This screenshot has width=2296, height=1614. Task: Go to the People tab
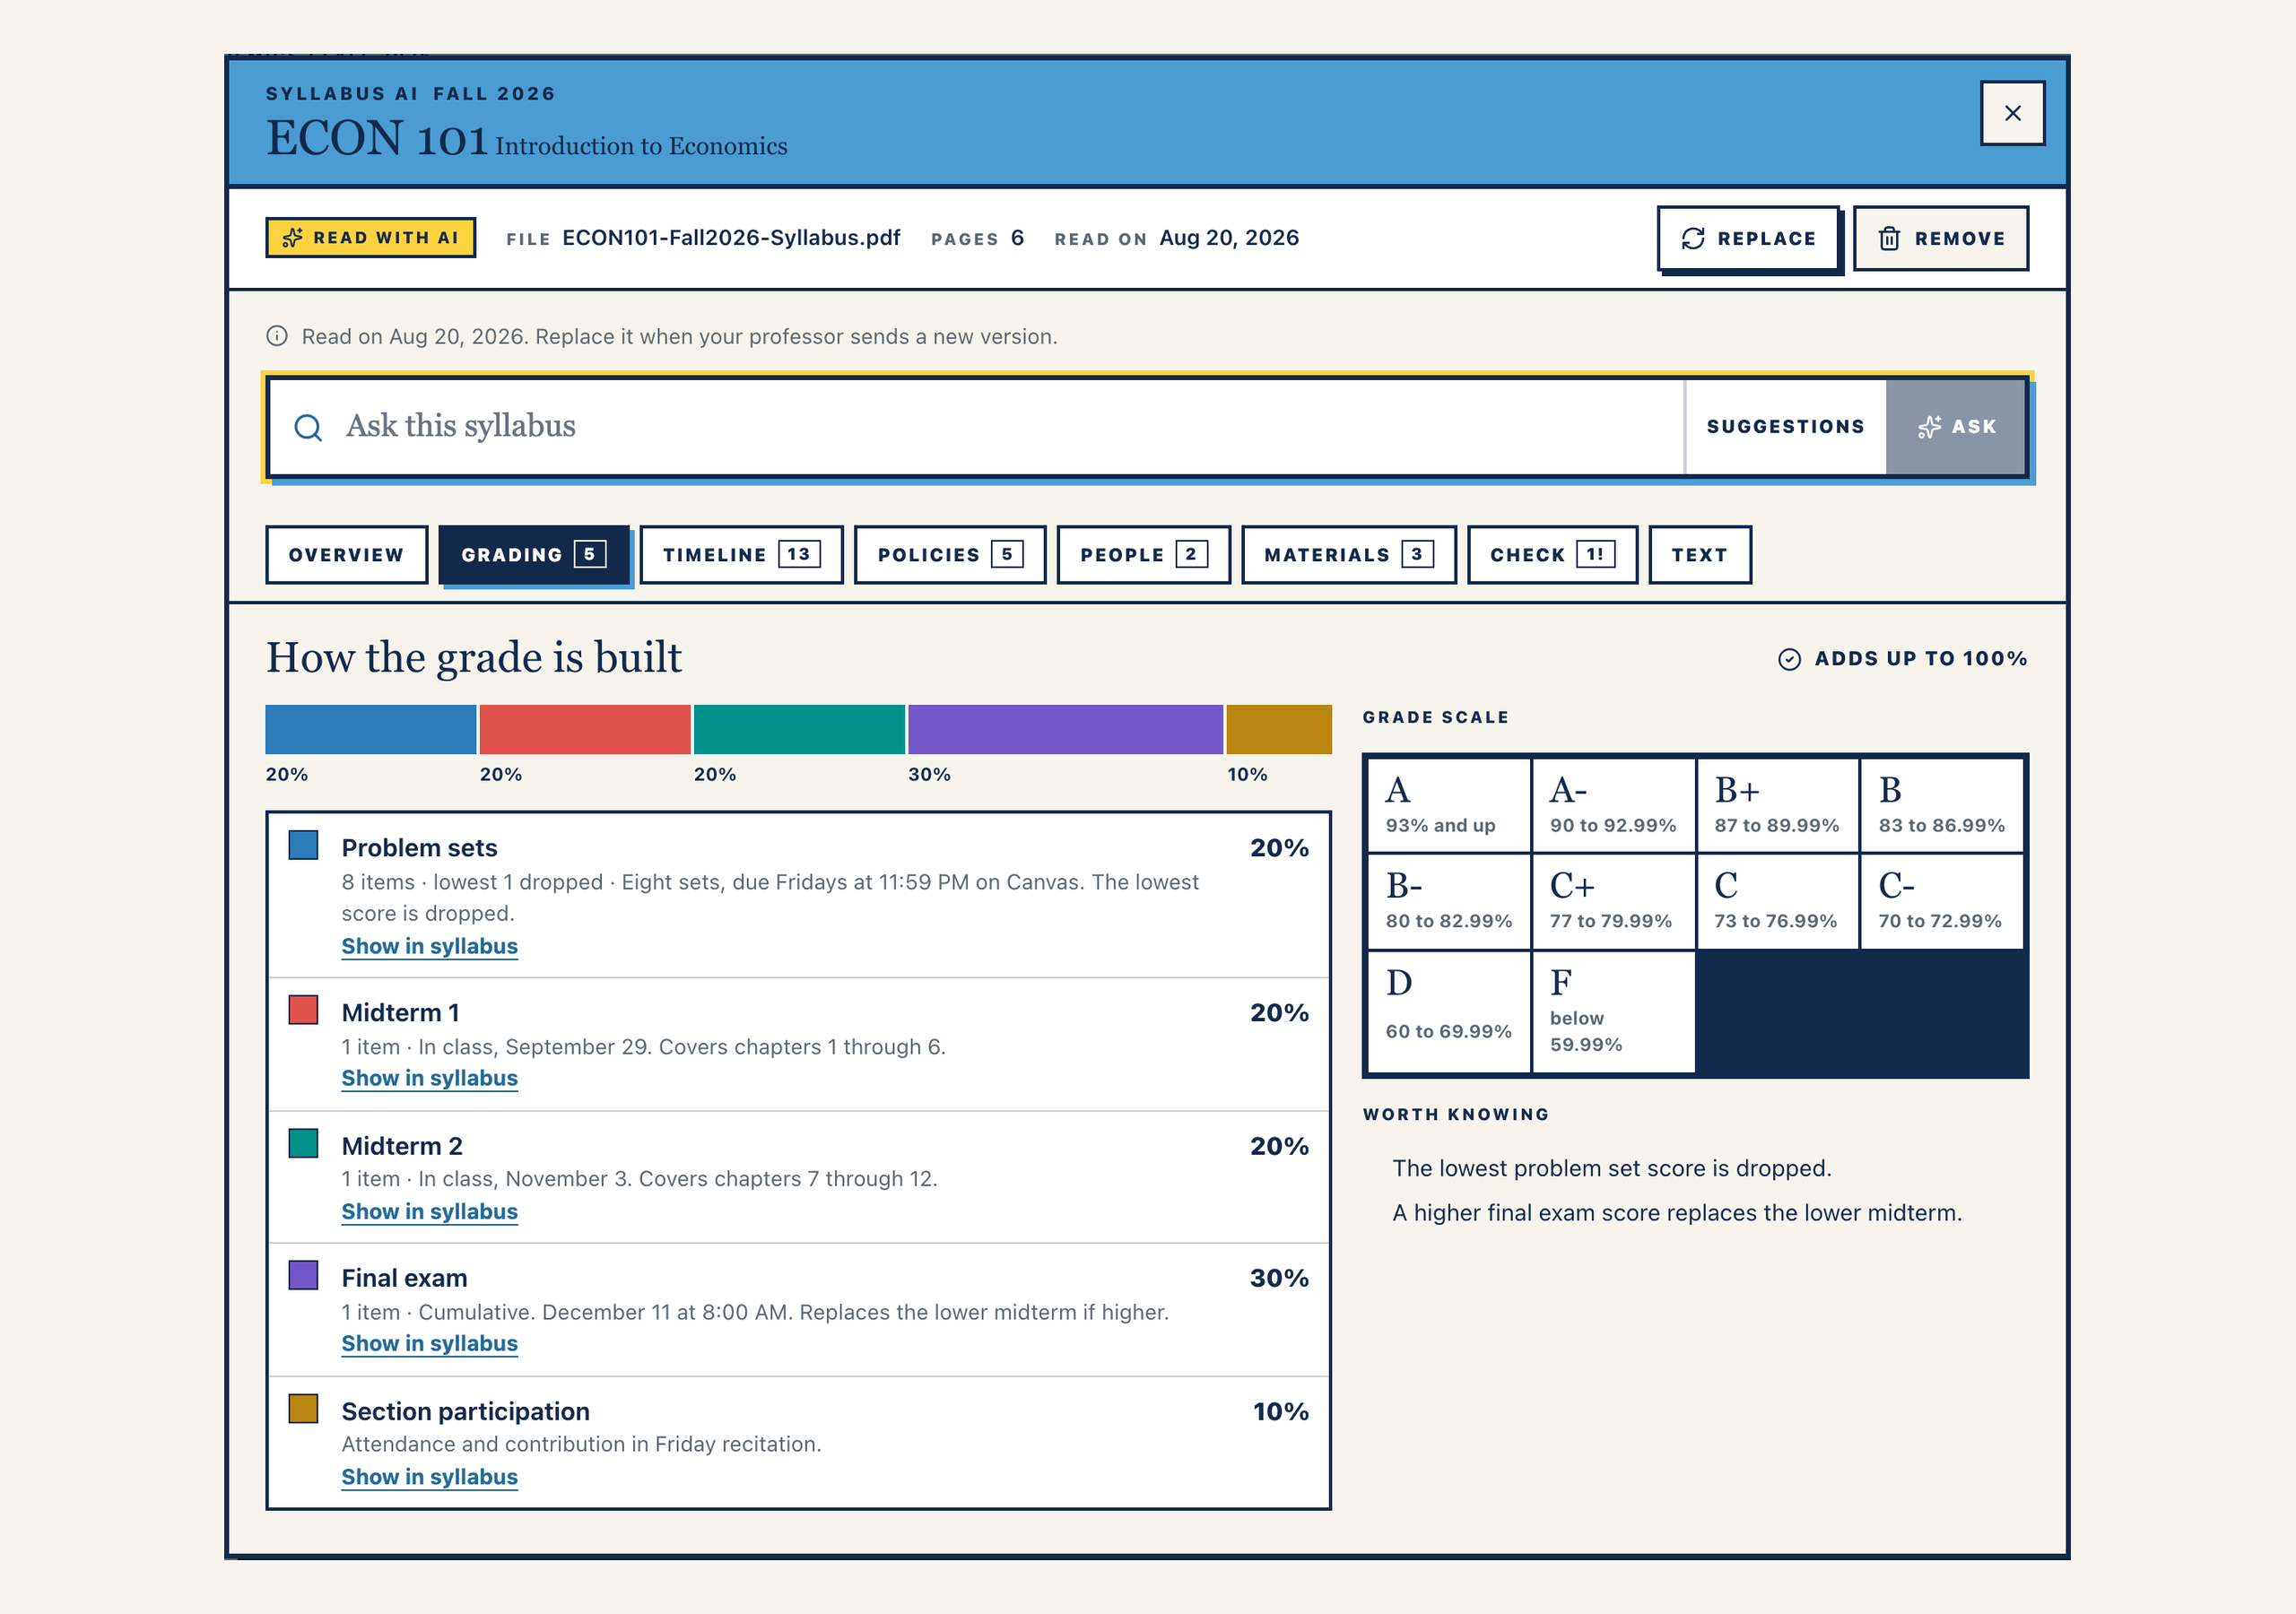point(1143,555)
